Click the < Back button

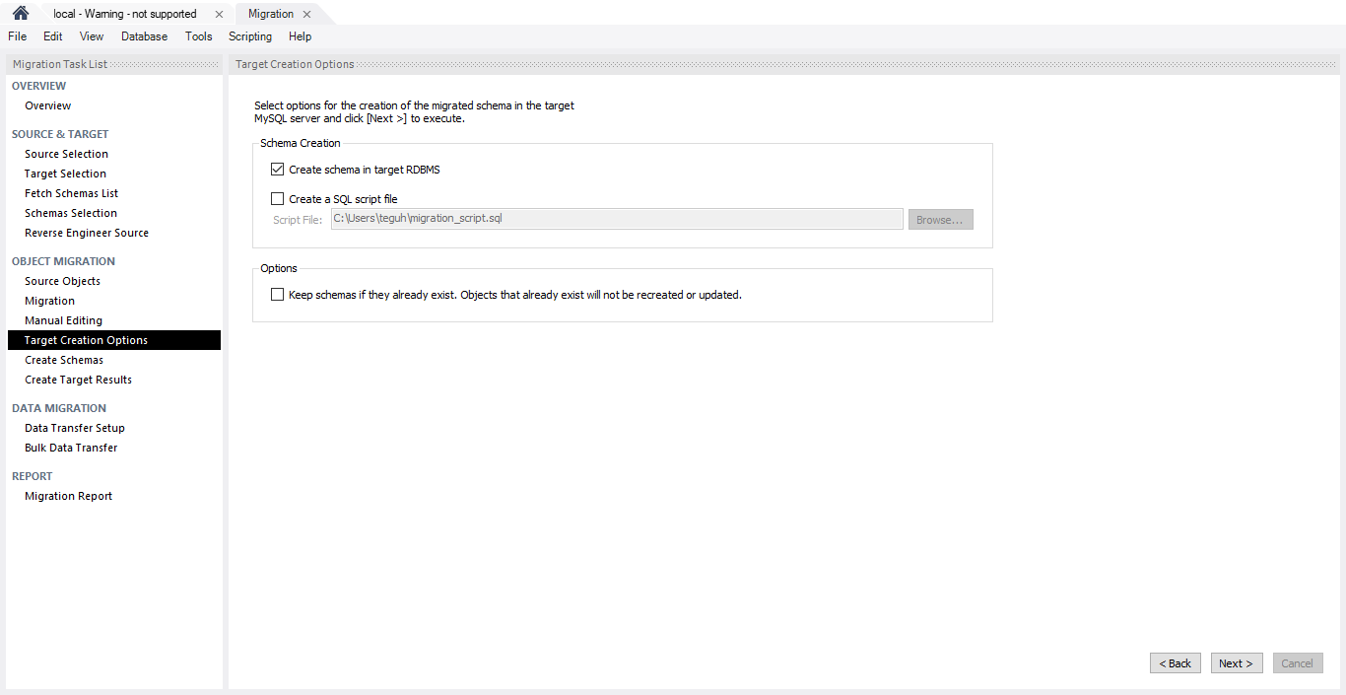pyautogui.click(x=1175, y=662)
